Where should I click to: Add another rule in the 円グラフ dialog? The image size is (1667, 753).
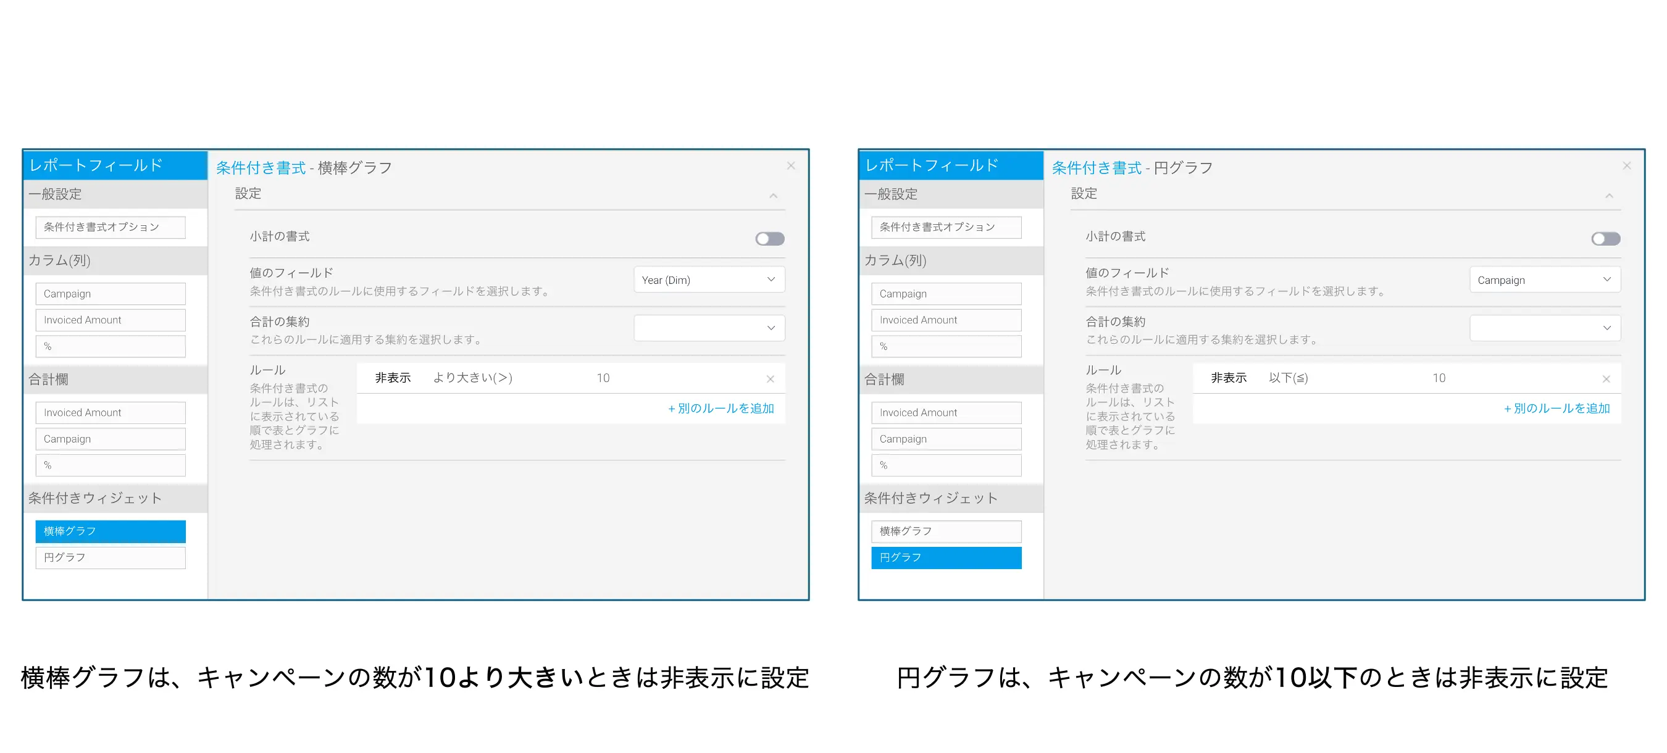pos(1556,408)
